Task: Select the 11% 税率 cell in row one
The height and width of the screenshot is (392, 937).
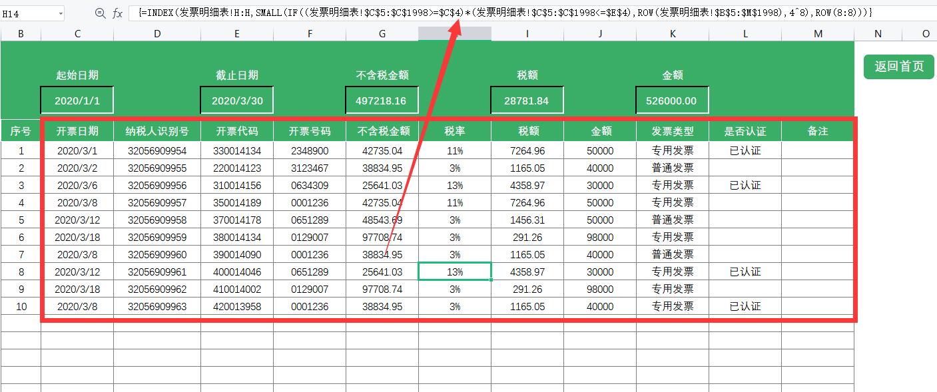Action: pos(455,150)
